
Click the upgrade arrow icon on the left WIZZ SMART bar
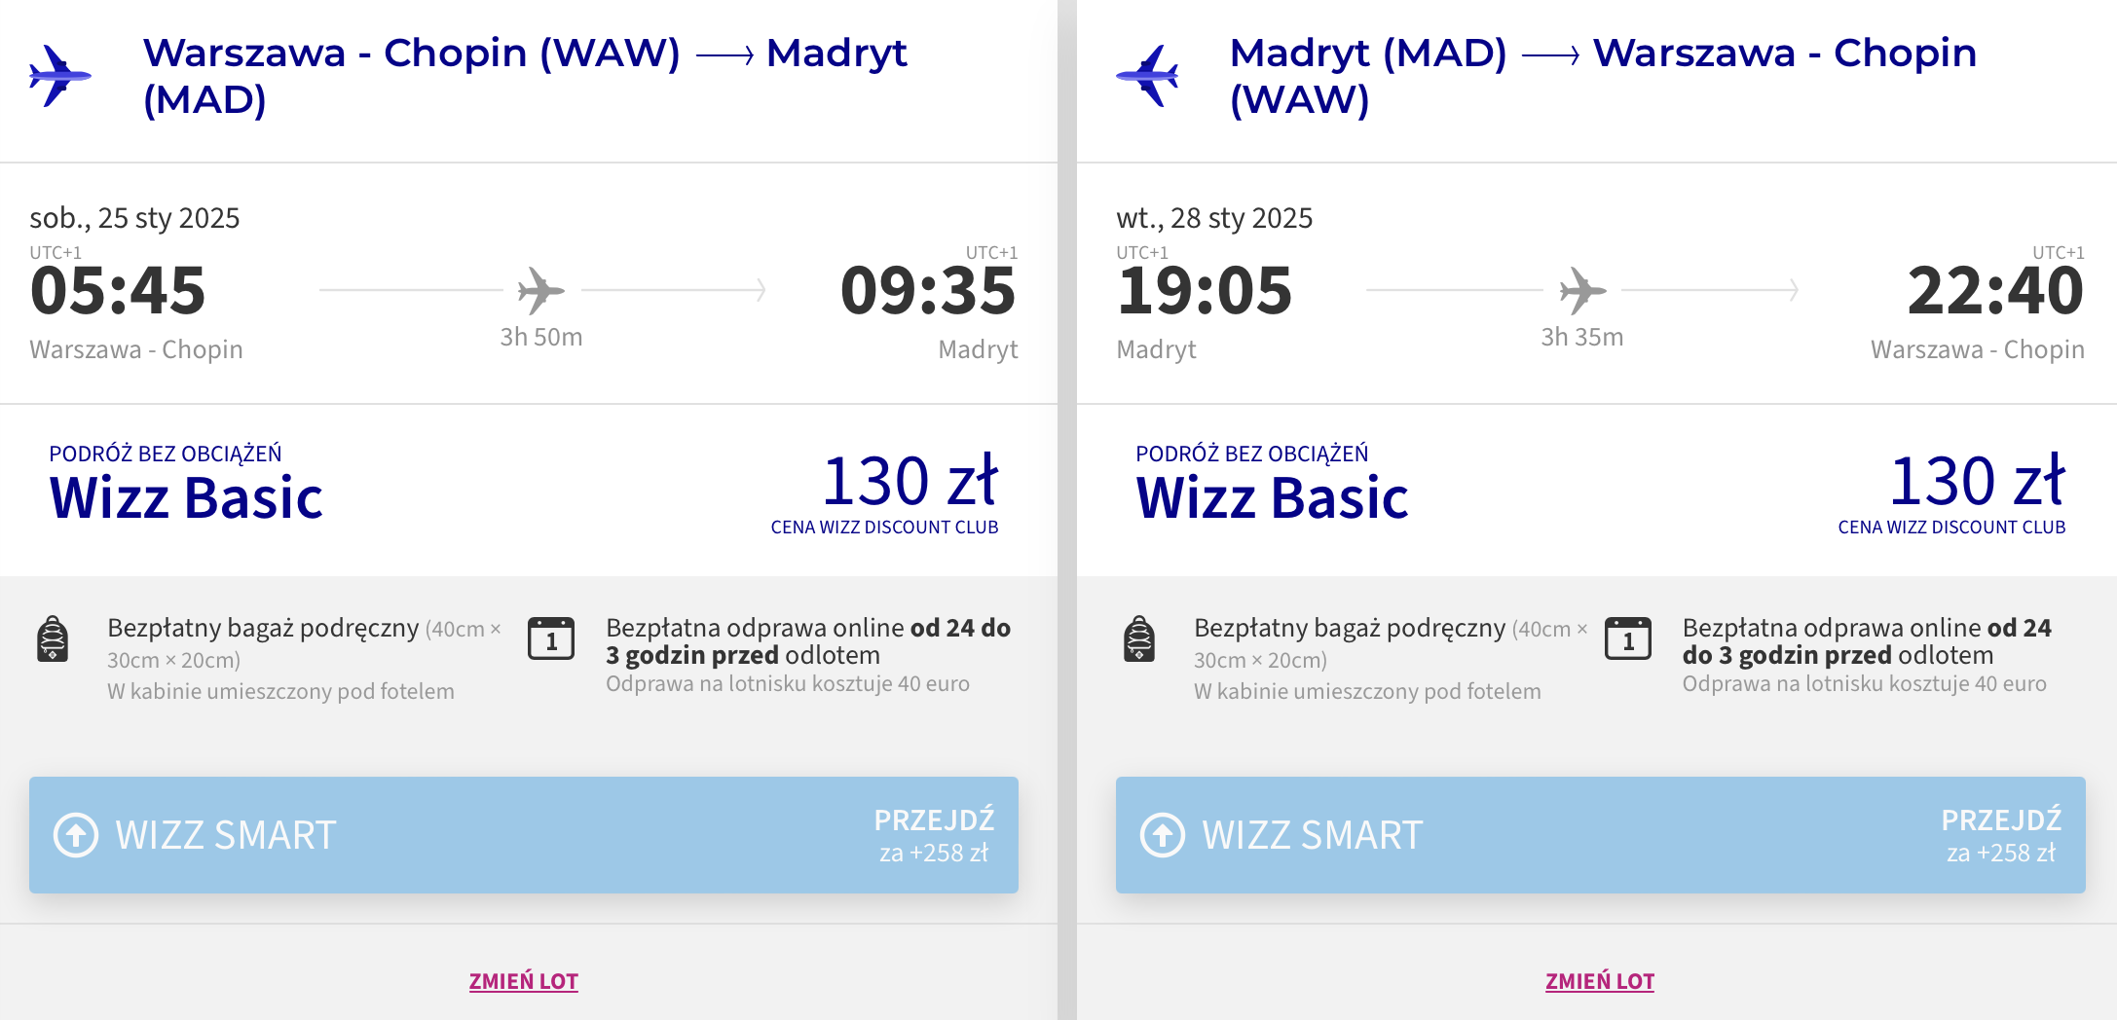(x=76, y=834)
